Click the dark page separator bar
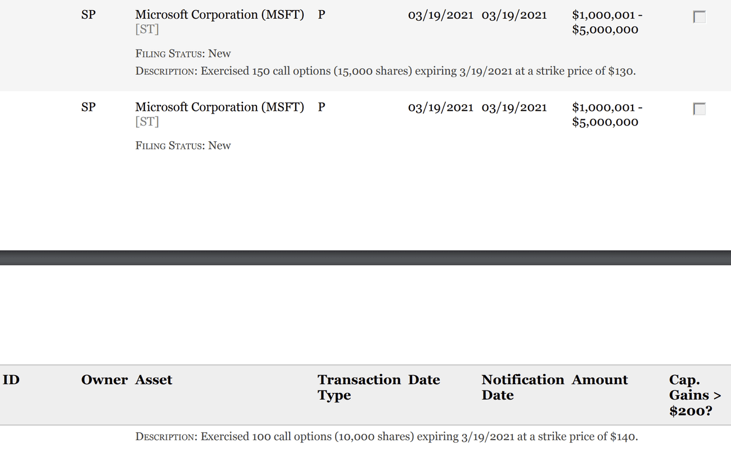Image resolution: width=731 pixels, height=453 pixels. click(x=365, y=258)
